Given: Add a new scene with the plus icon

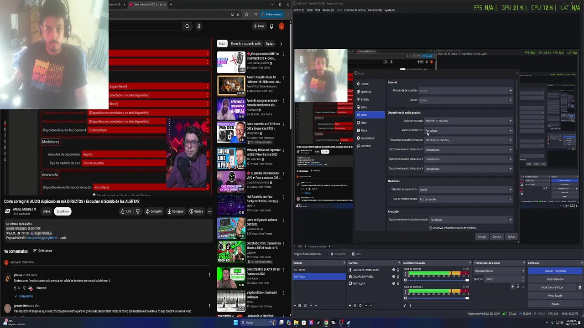Looking at the screenshot, I should coord(295,305).
